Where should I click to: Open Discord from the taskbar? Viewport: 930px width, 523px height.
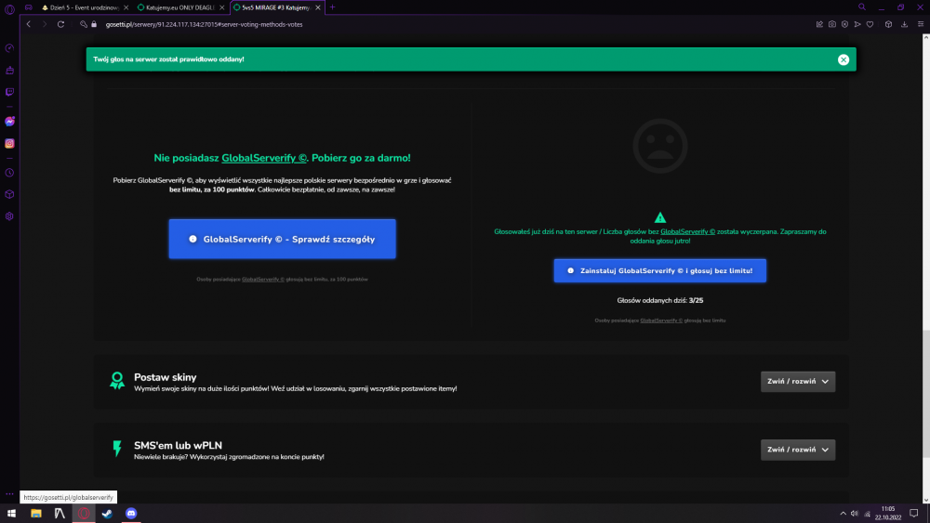point(131,514)
